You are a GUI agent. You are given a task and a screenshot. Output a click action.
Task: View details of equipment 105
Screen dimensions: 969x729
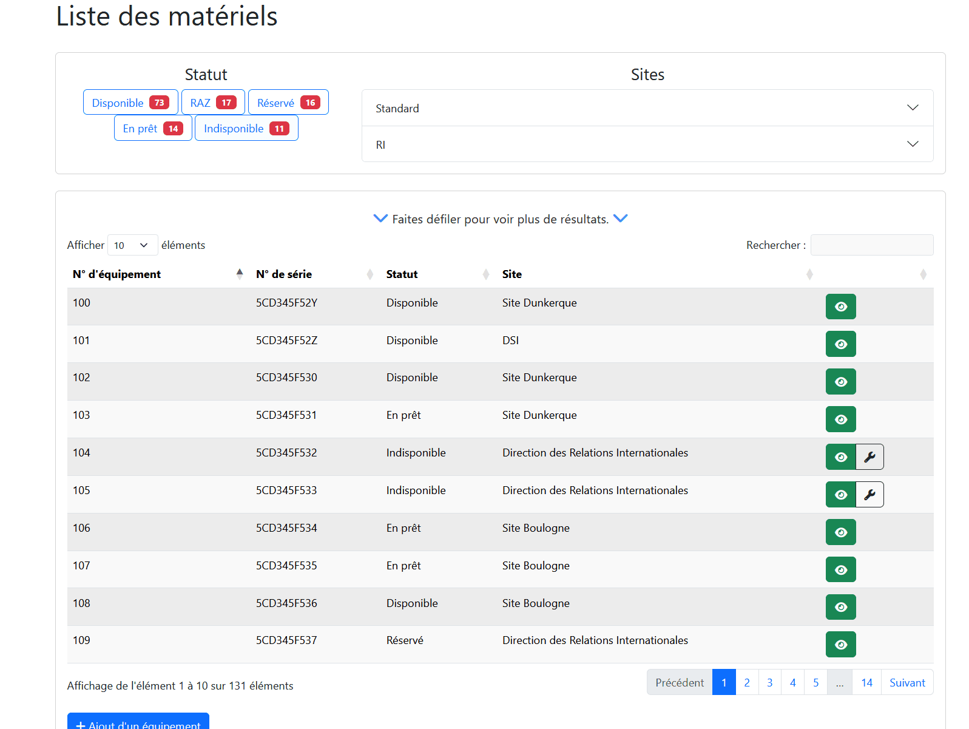pyautogui.click(x=840, y=495)
